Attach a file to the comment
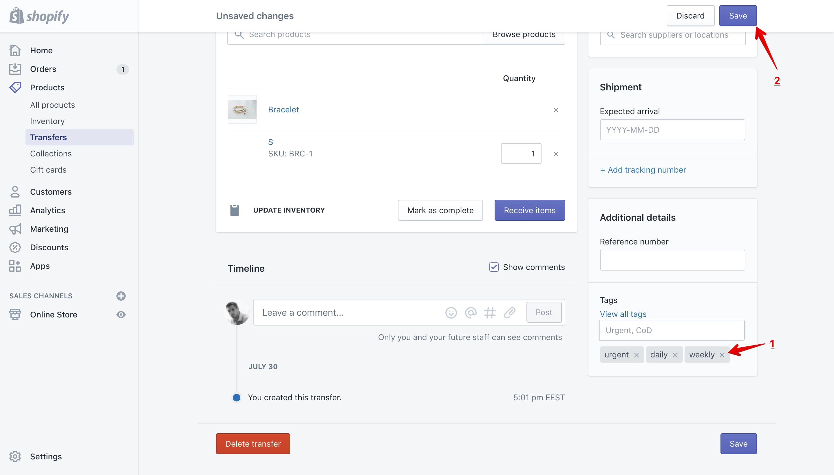 pos(509,313)
